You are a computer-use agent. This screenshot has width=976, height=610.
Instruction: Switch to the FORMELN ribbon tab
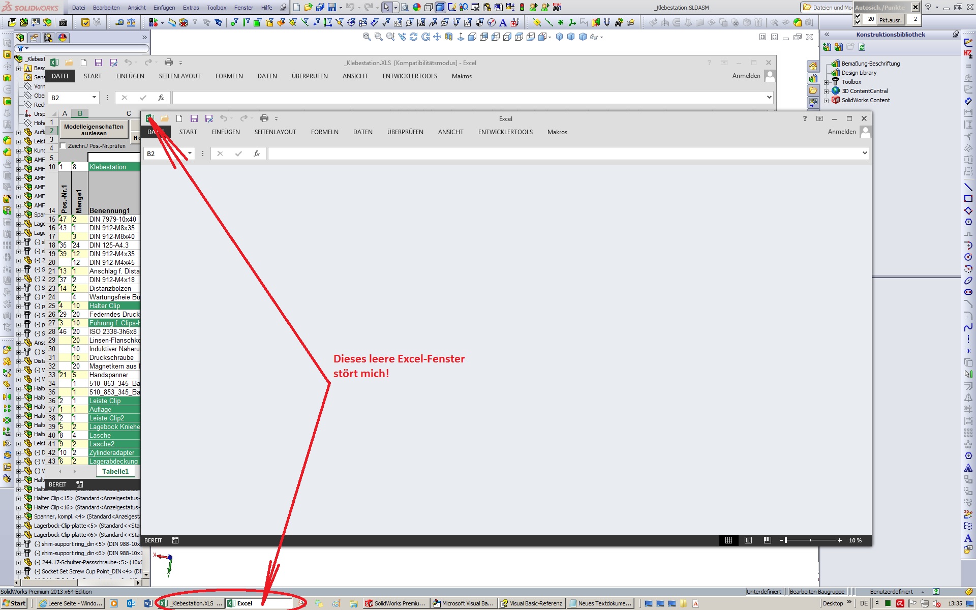325,132
